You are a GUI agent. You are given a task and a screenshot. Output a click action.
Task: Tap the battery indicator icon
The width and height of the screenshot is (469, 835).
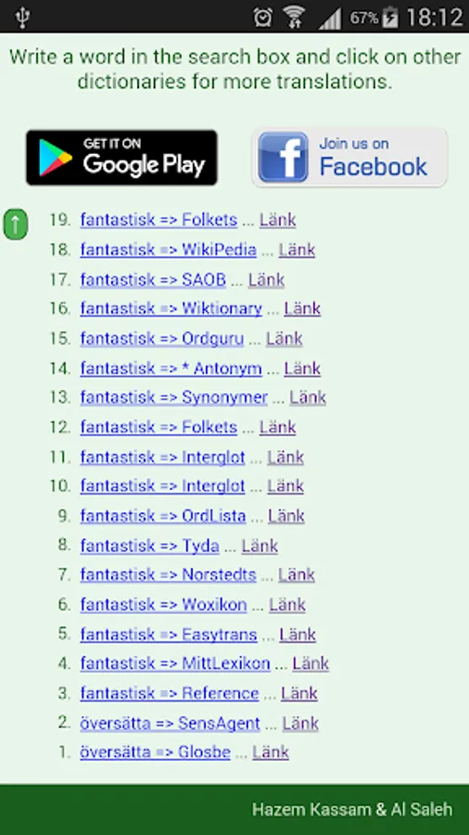coord(391,17)
